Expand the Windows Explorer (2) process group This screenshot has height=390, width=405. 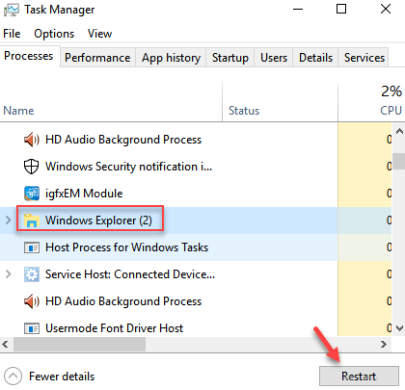[x=9, y=221]
